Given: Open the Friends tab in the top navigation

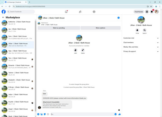Looking at the screenshot, I should [x=80, y=12].
